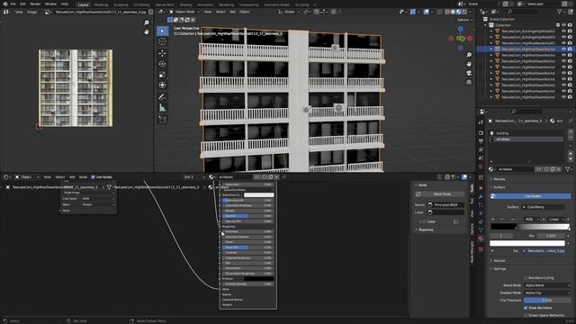Viewport: 576px width, 324px height.
Task: Open the Object Mode dropdown
Action: coord(184,12)
